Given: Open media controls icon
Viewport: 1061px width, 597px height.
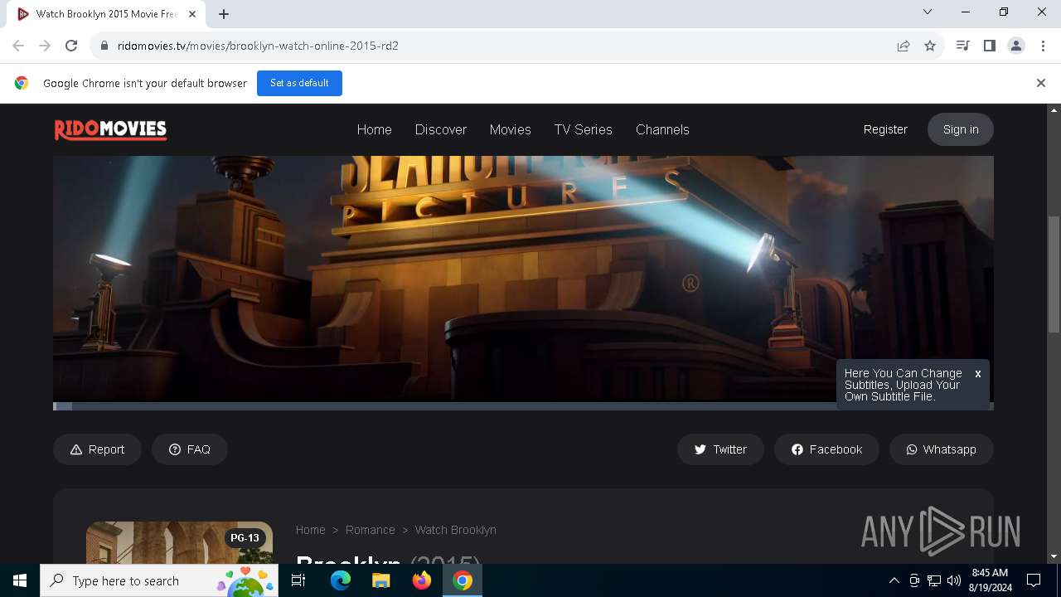Looking at the screenshot, I should (962, 46).
